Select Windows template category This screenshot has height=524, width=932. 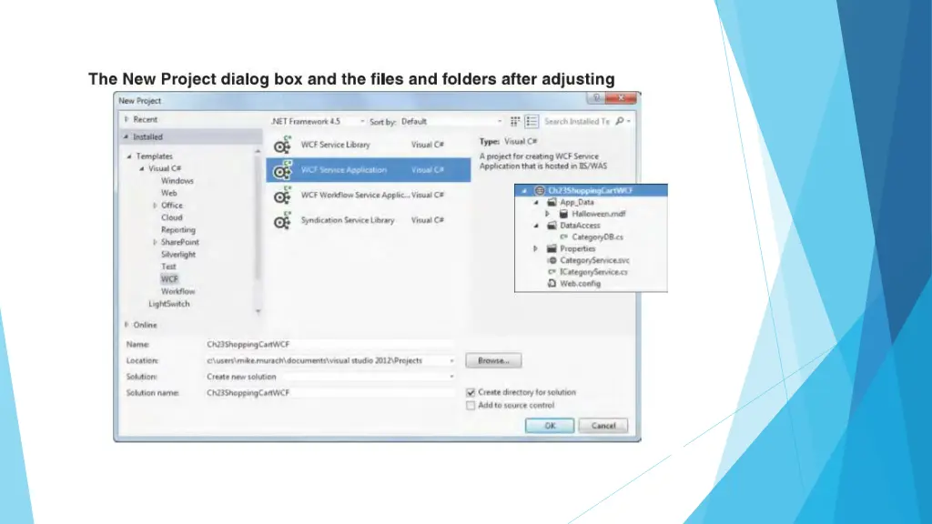pyautogui.click(x=177, y=181)
